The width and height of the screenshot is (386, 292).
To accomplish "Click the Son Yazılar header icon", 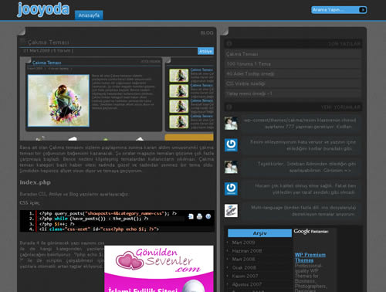I will 229,43.
